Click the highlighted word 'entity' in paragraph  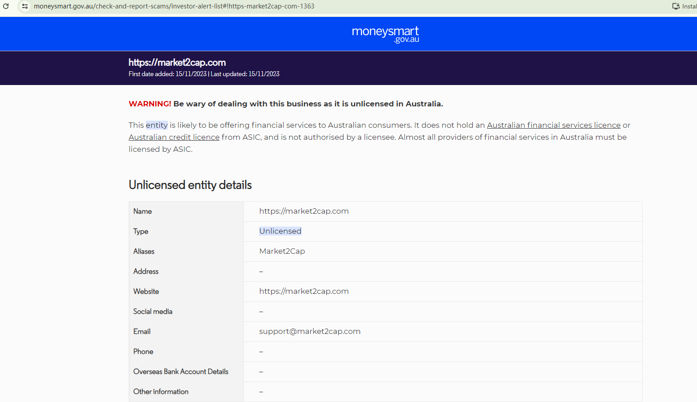coord(157,125)
